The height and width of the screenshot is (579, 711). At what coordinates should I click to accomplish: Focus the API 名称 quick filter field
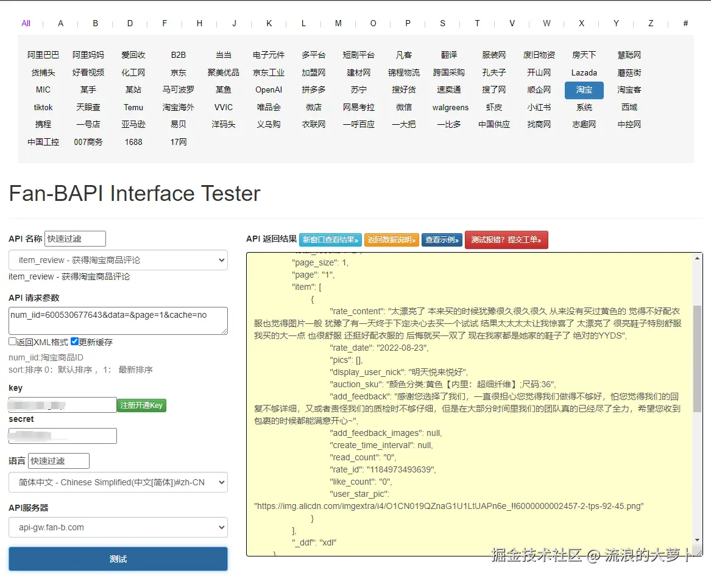(x=75, y=239)
